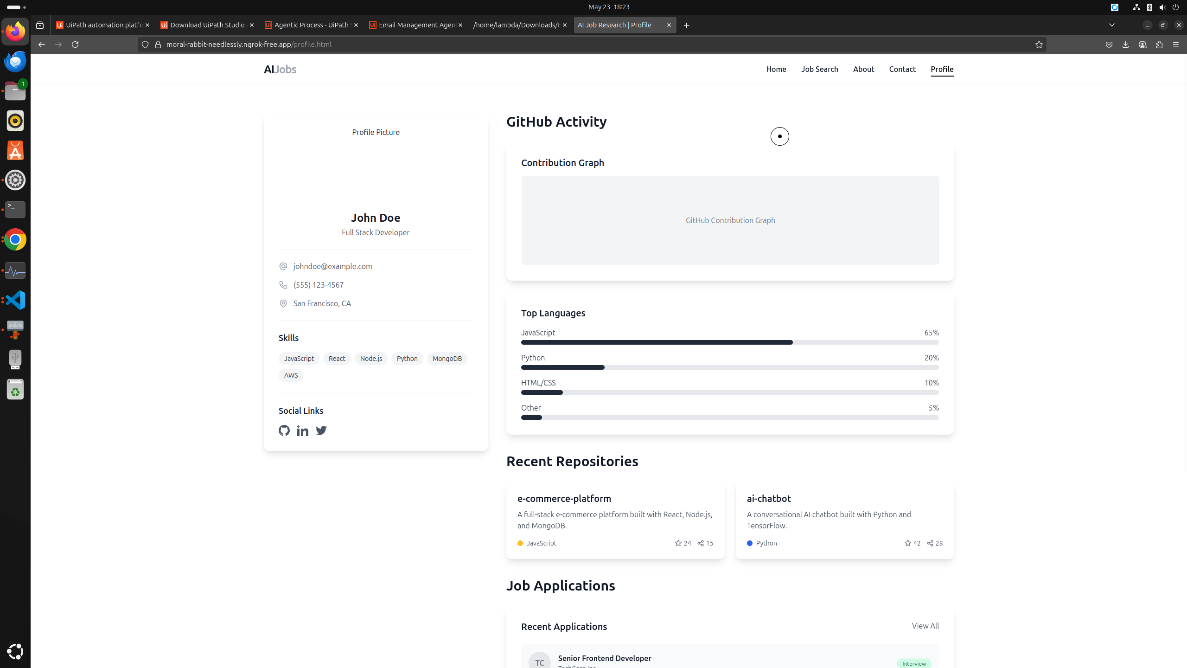The image size is (1187, 668).
Task: Open the GitHub social link icon
Action: (284, 430)
